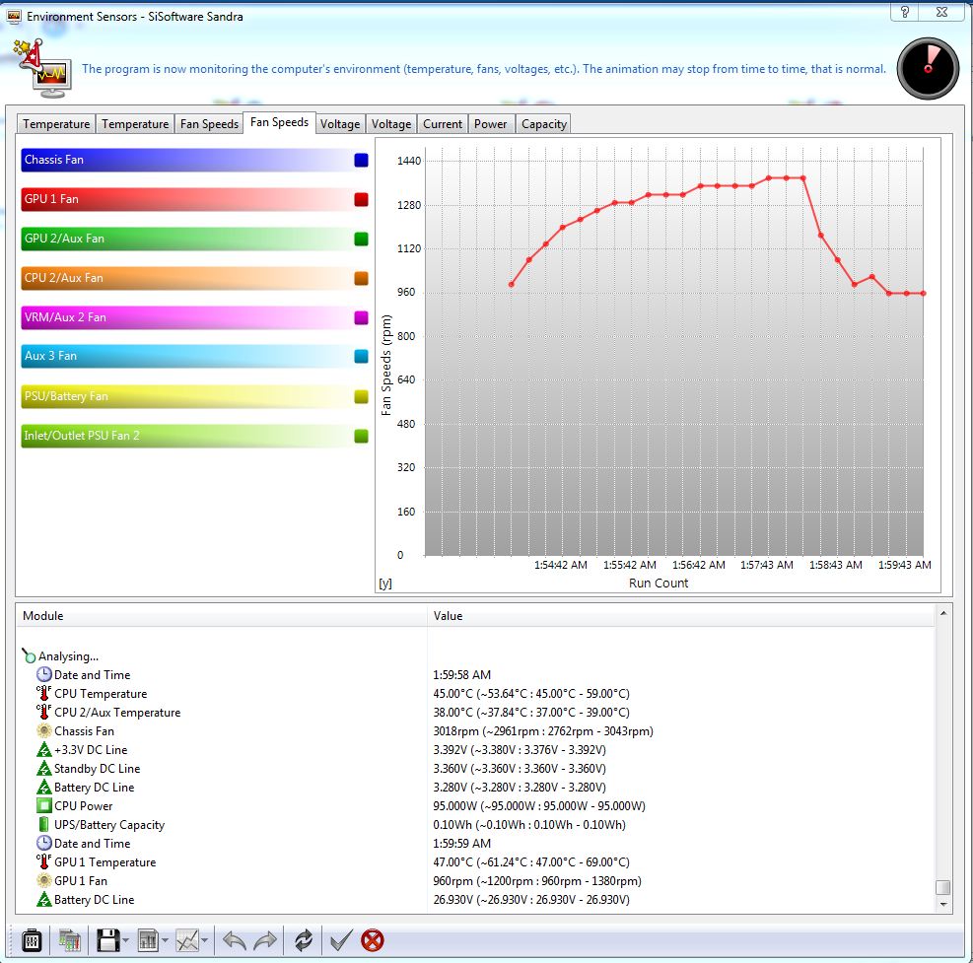Click the Module column header
This screenshot has width=973, height=963.
click(222, 615)
